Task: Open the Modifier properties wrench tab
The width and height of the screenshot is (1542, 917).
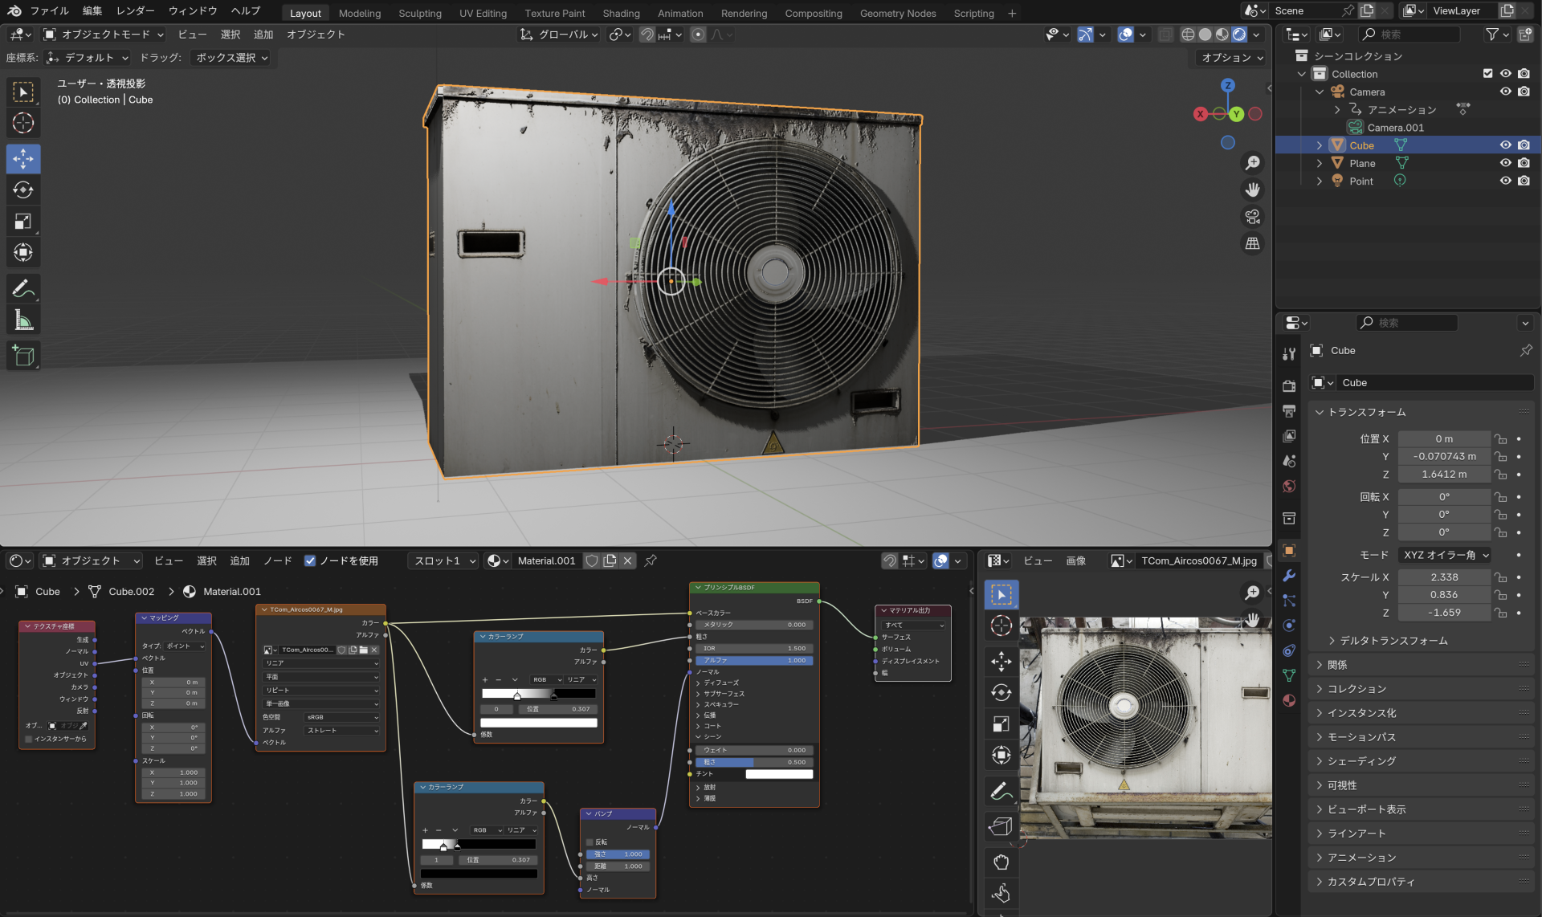Action: coord(1289,576)
